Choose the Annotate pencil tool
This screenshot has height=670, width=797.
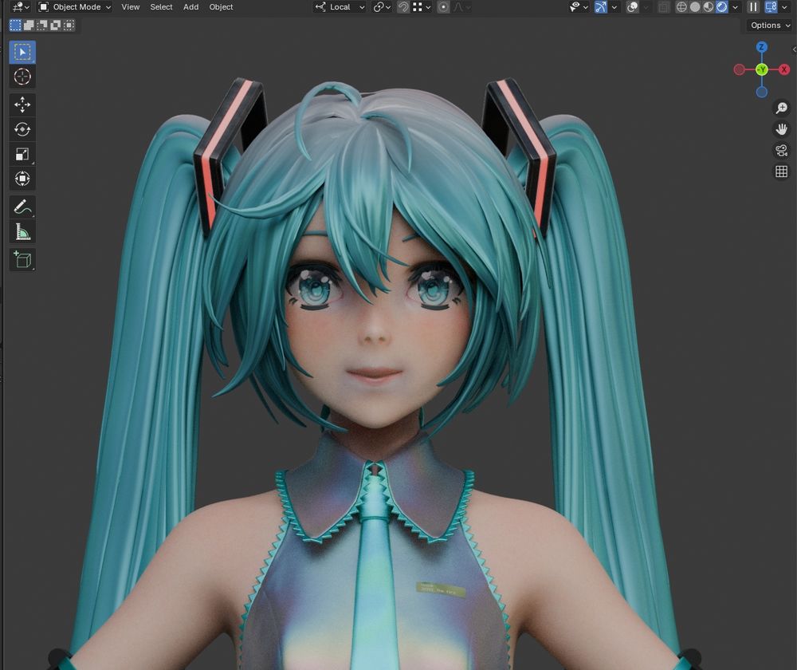pos(22,207)
